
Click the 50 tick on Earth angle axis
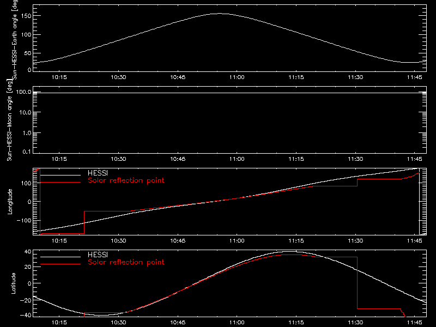click(x=28, y=53)
